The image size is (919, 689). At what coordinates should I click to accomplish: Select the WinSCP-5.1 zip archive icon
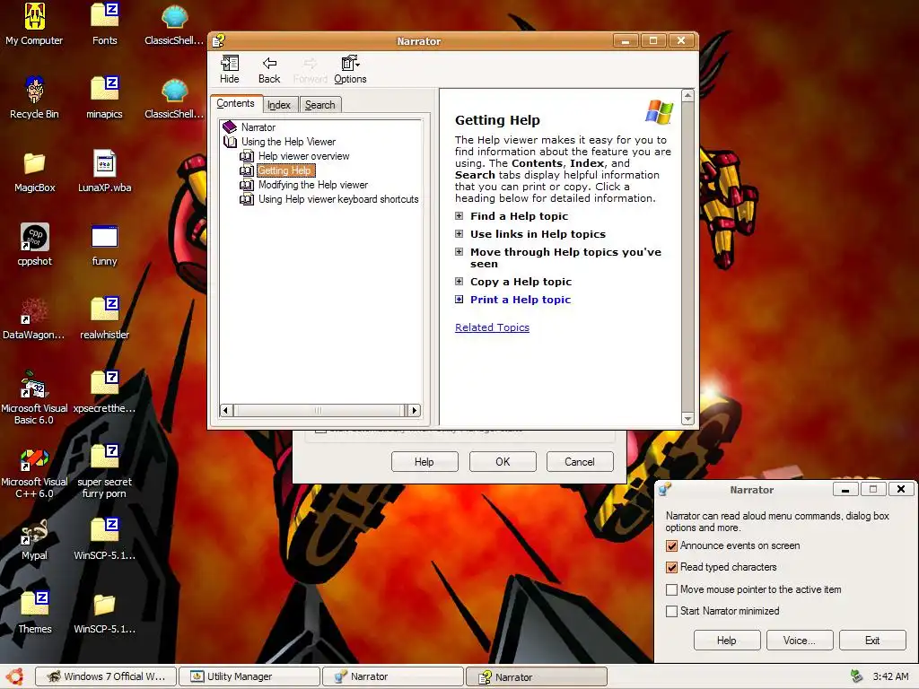pyautogui.click(x=104, y=539)
